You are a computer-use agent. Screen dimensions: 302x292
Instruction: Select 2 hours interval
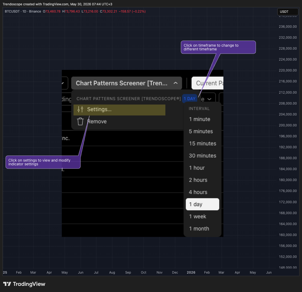click(x=202, y=180)
